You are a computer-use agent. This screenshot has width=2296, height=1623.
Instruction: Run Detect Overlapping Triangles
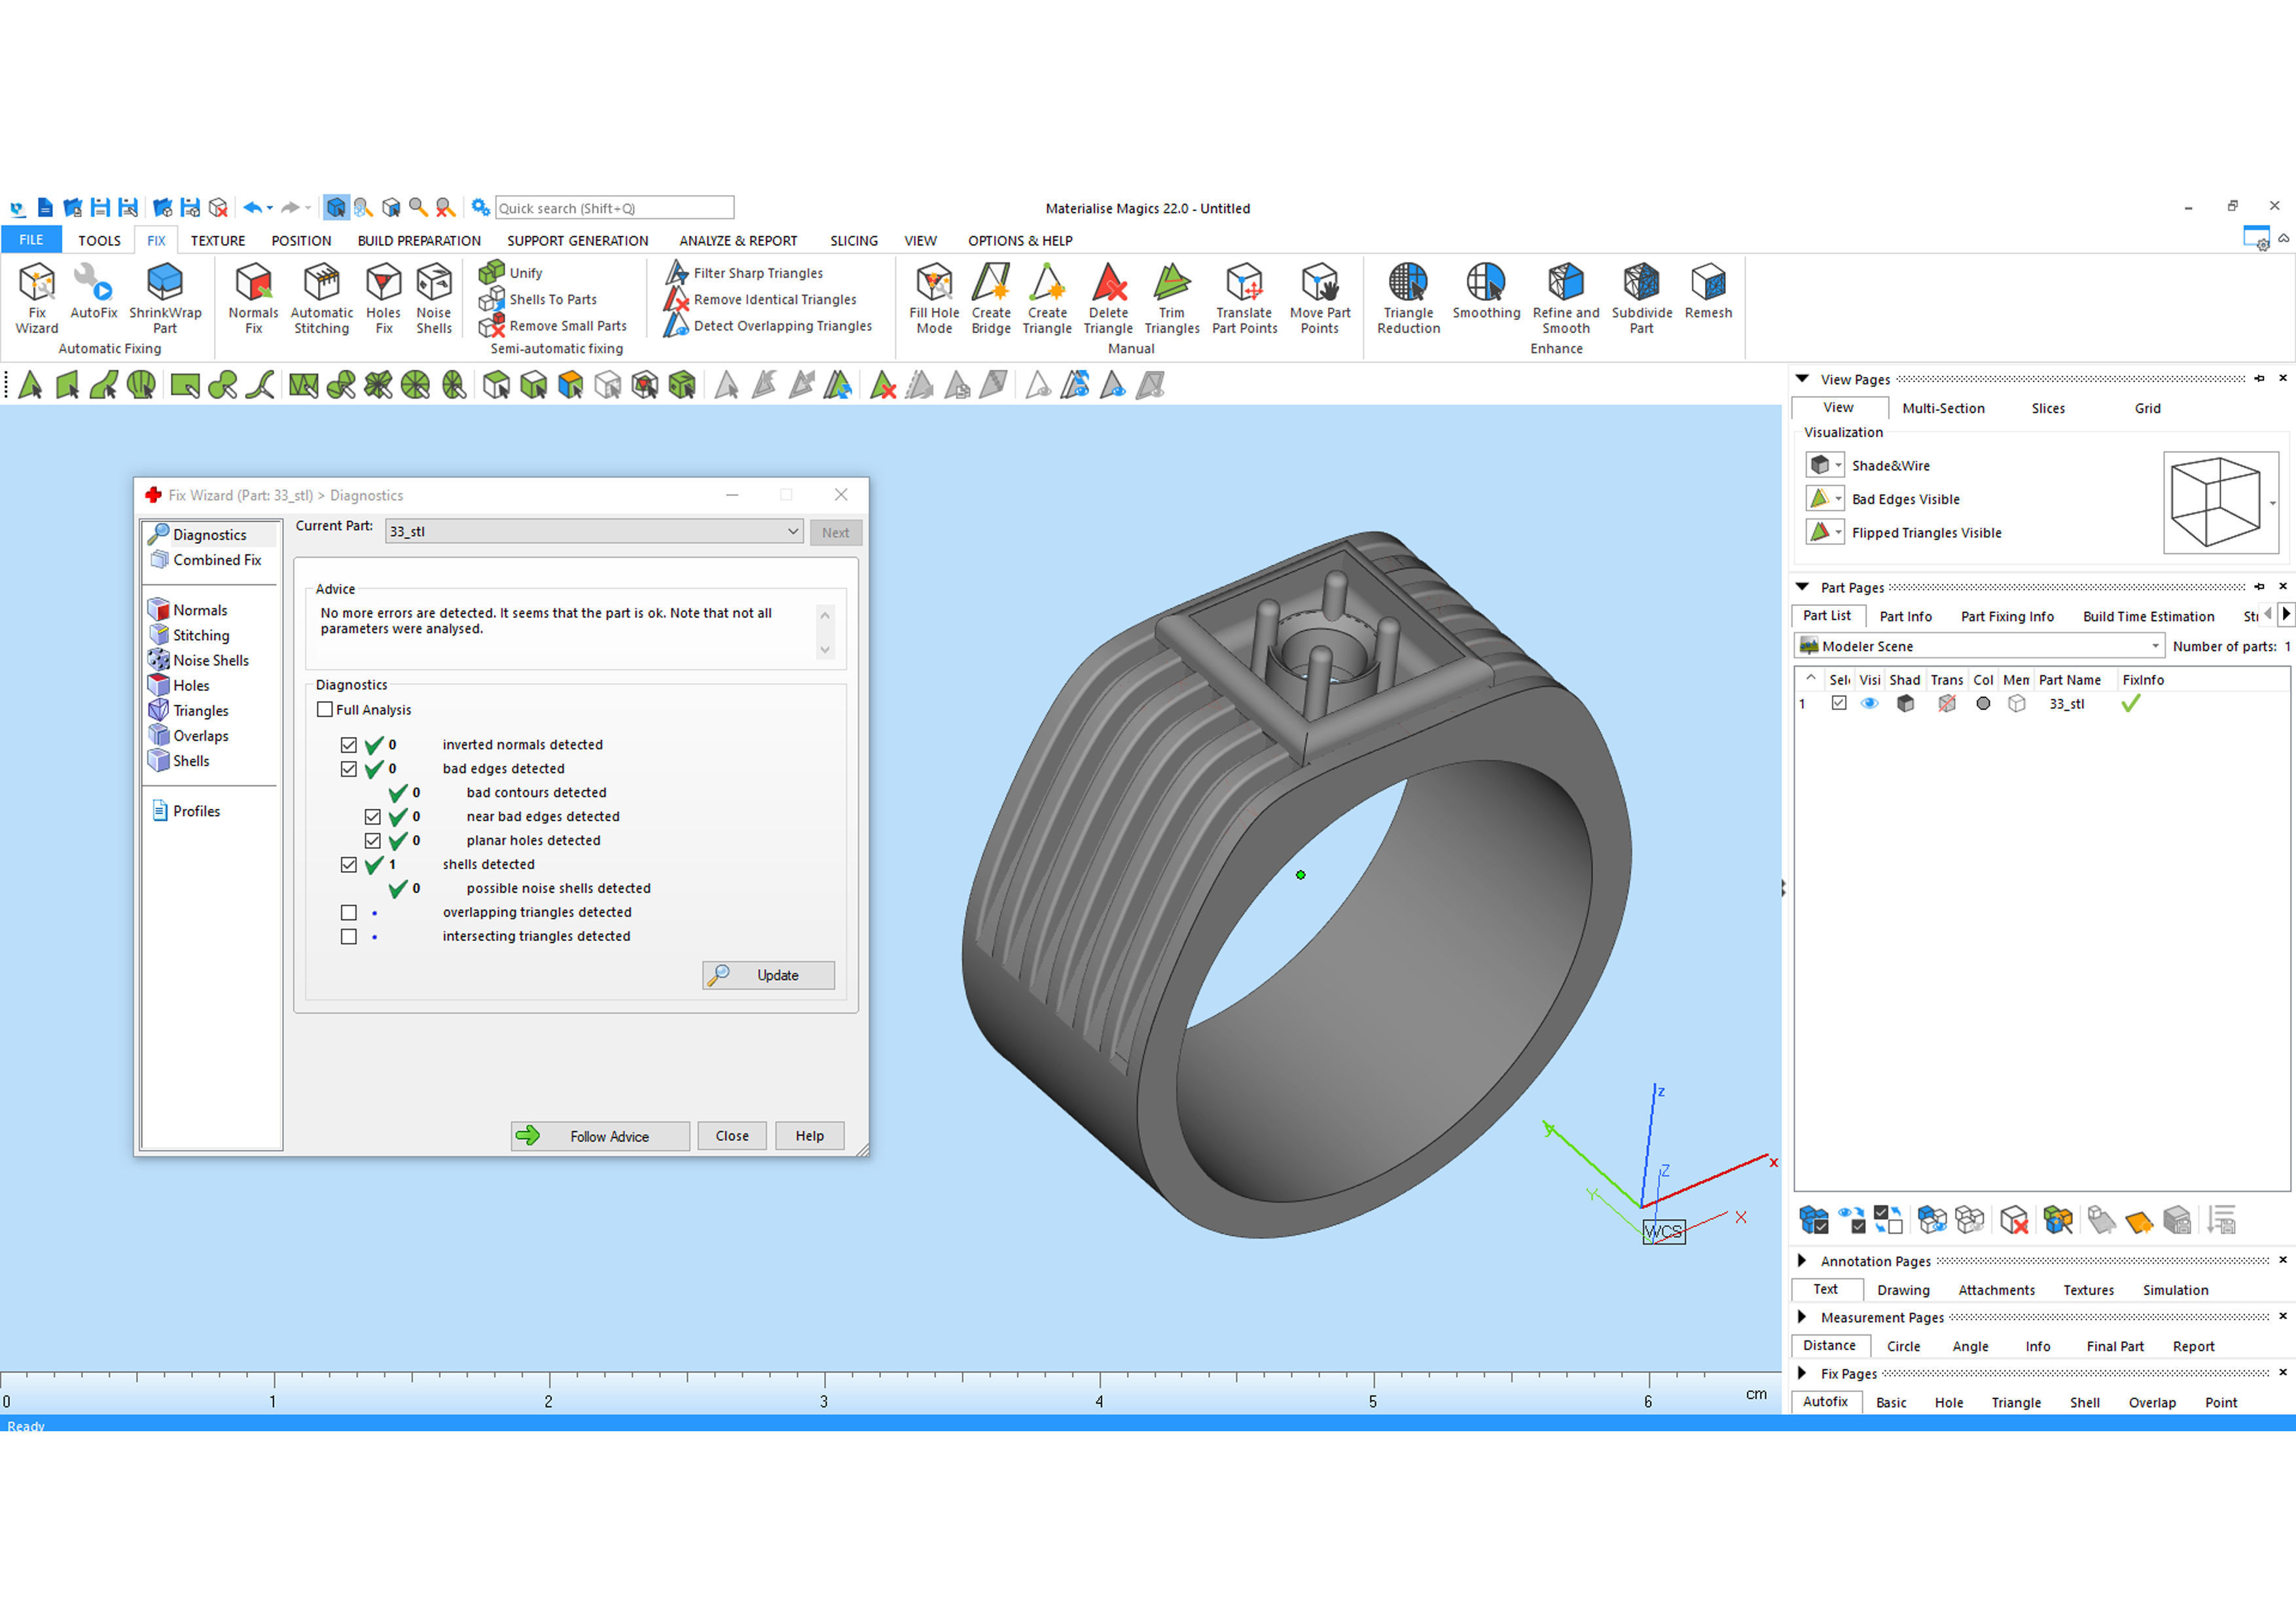tap(769, 326)
